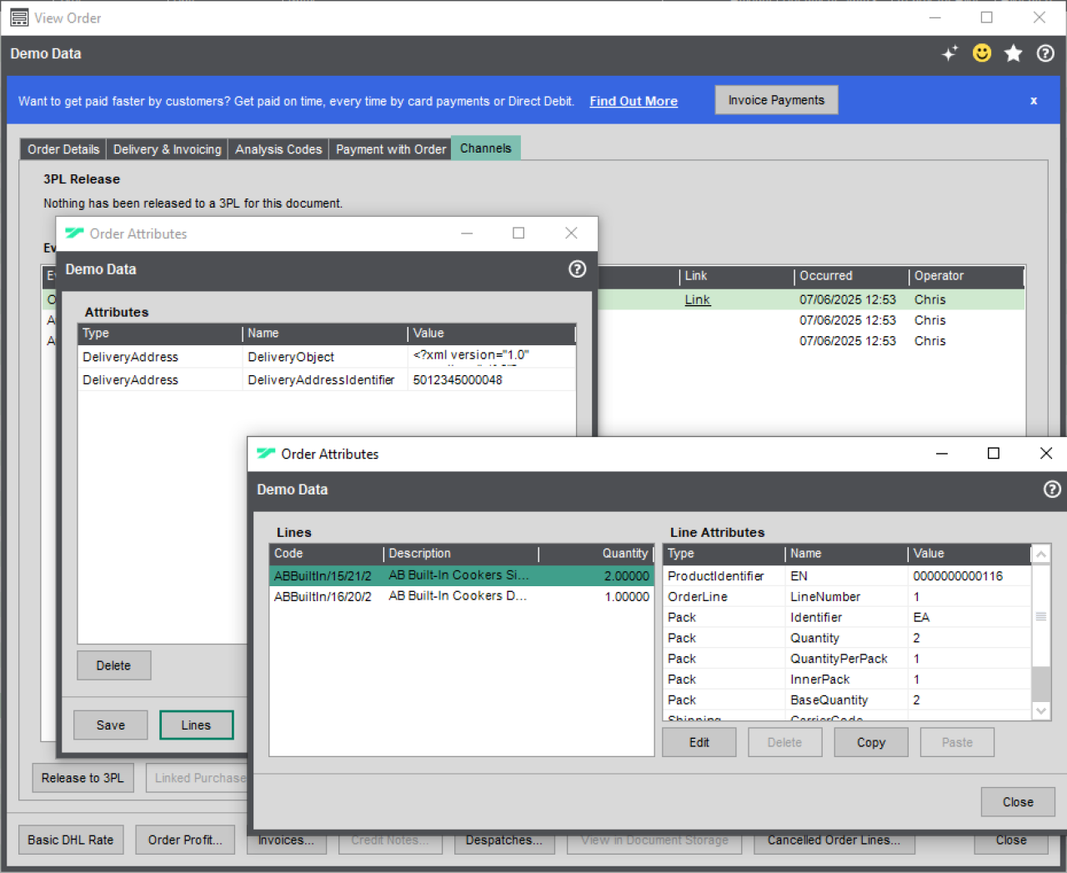Image resolution: width=1067 pixels, height=873 pixels.
Task: Click Delete in the Attributes window
Action: (x=113, y=665)
